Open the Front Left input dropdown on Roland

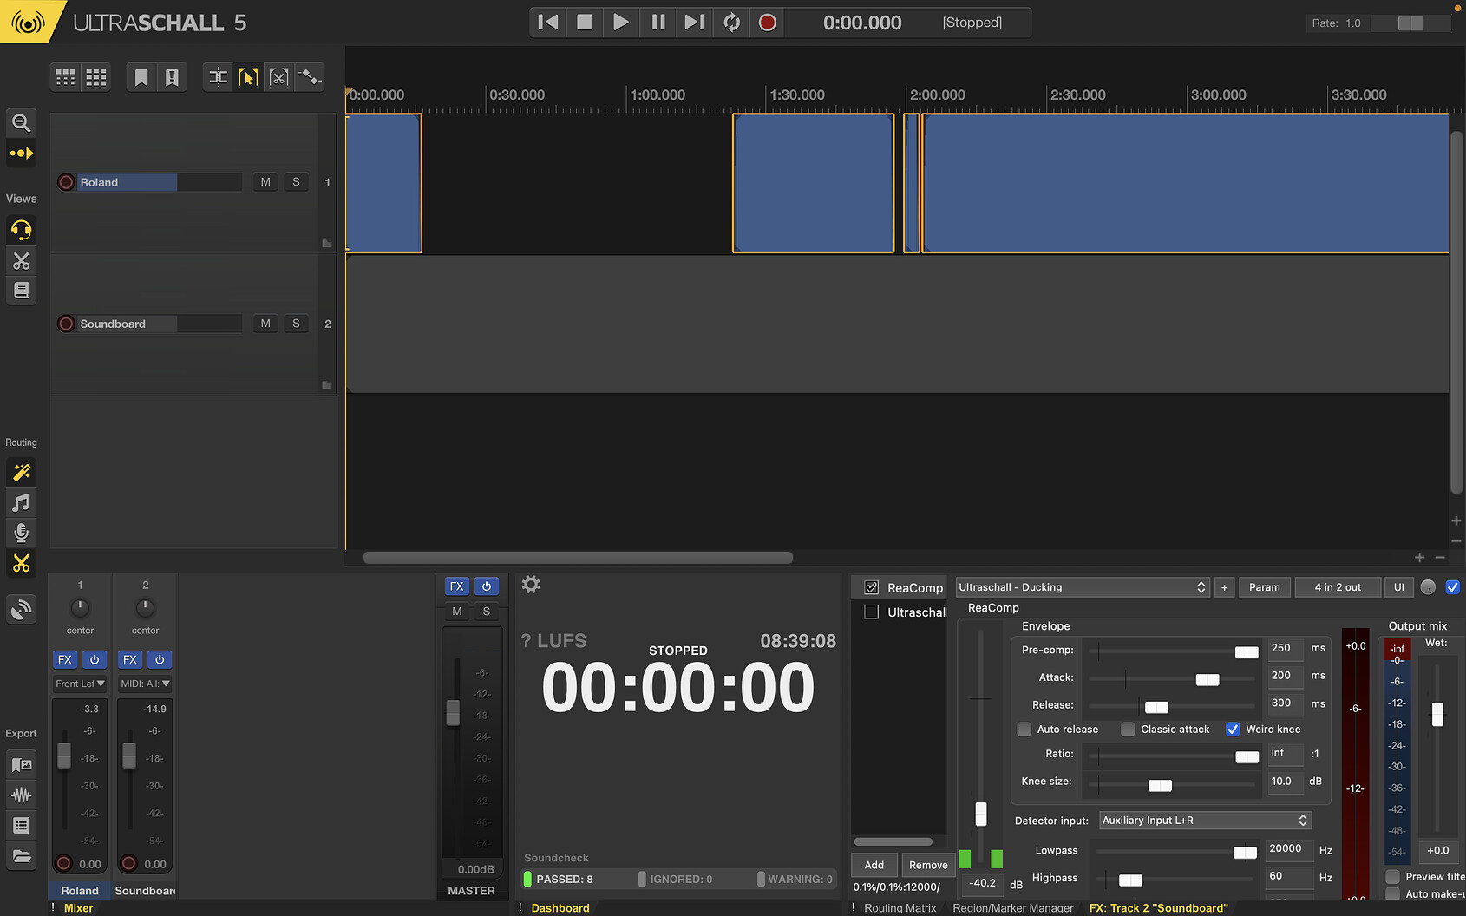pyautogui.click(x=80, y=684)
